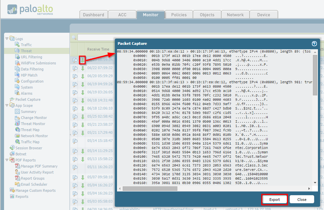Open Report Groups
This screenshot has height=210, width=324.
33,178
